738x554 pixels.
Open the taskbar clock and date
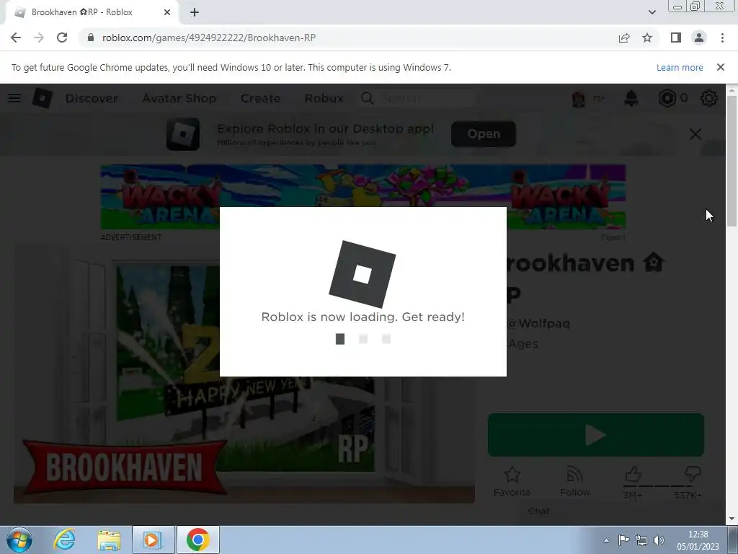click(x=698, y=540)
